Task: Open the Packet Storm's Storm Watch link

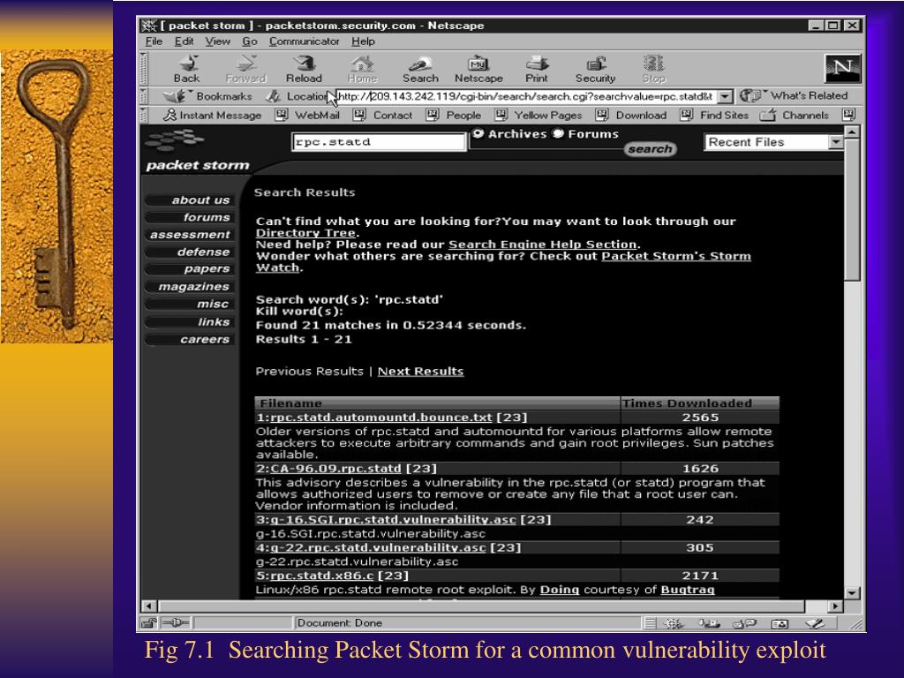Action: click(x=676, y=256)
